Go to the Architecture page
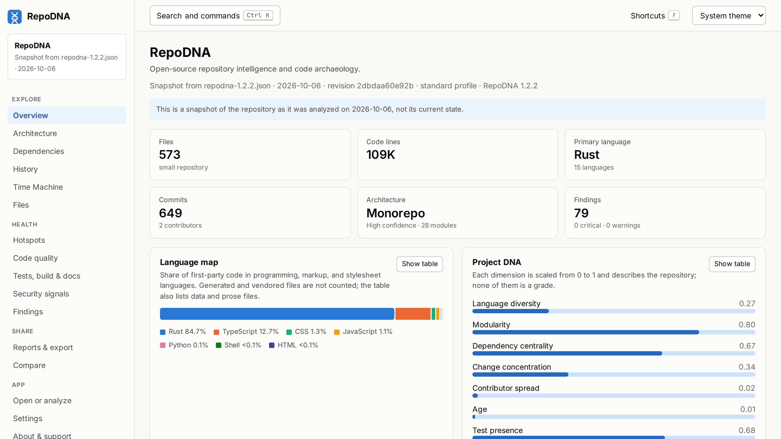This screenshot has height=439, width=781. tap(67, 133)
